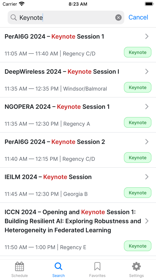Open Settings gear tab
The image size is (156, 278).
tap(136, 269)
